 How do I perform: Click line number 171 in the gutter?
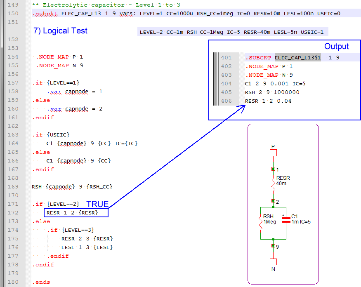point(14,204)
